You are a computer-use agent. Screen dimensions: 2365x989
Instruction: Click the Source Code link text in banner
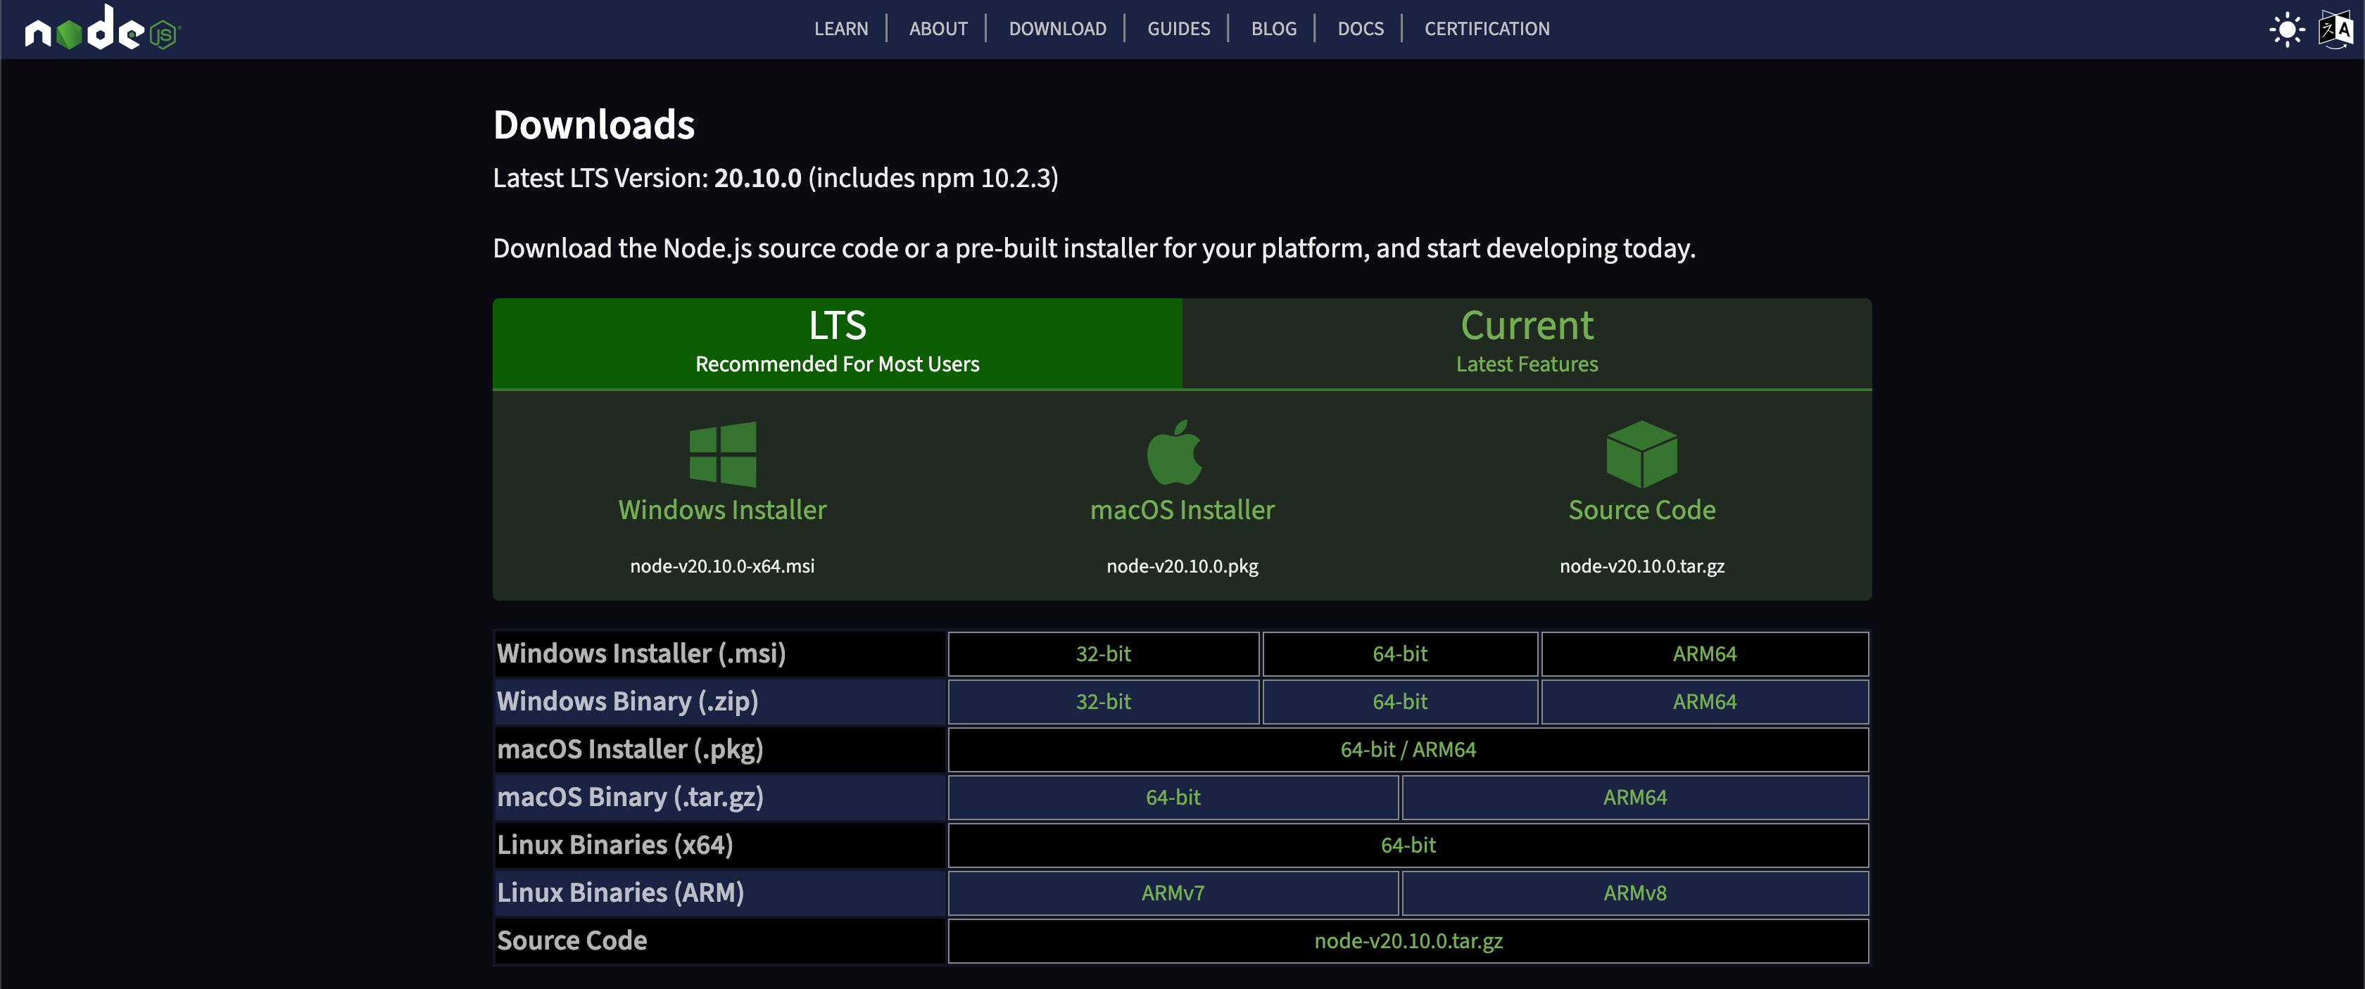pyautogui.click(x=1641, y=510)
